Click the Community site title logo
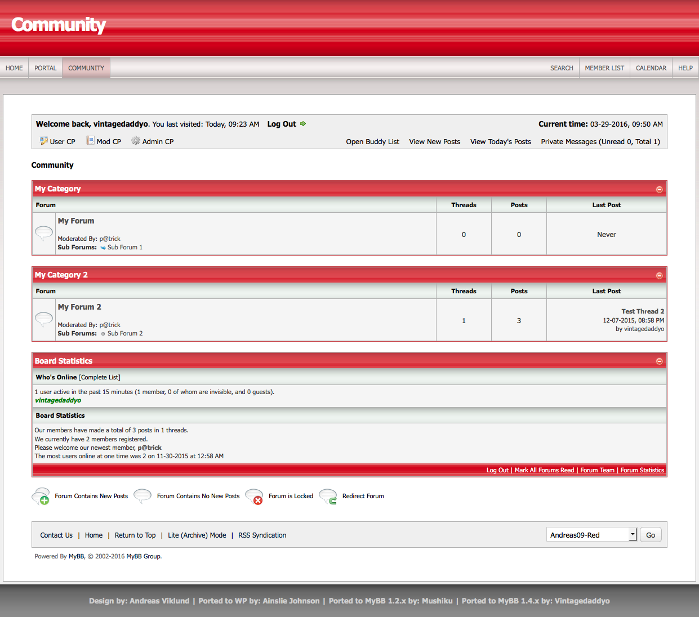699x617 pixels. point(59,25)
